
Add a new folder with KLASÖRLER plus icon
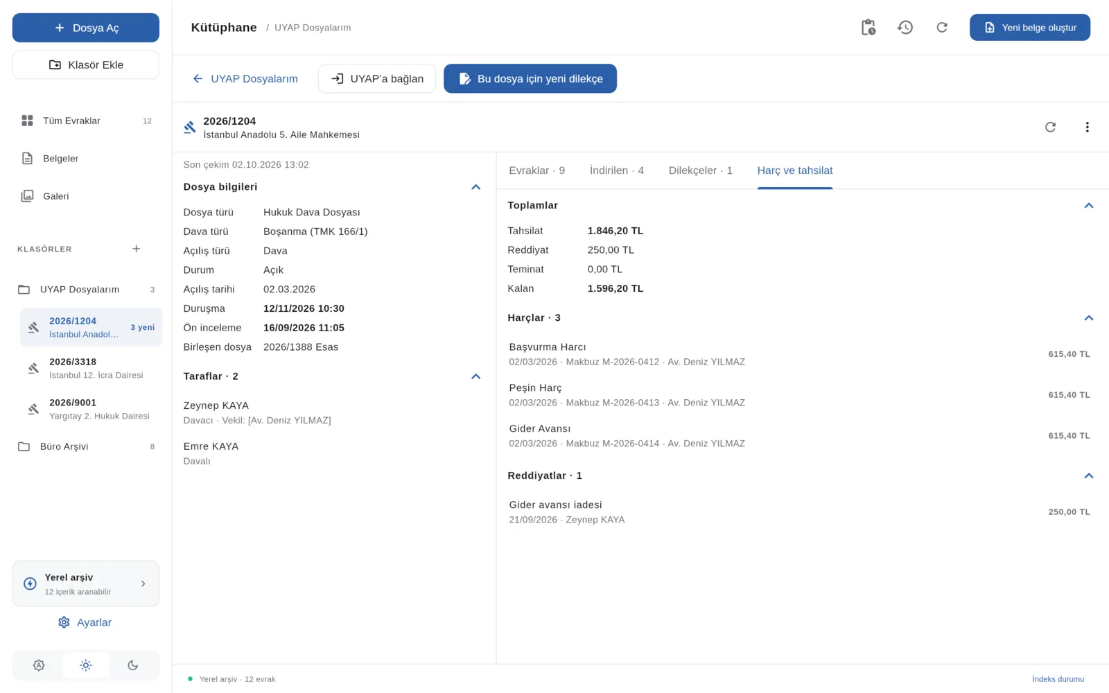pyautogui.click(x=136, y=249)
